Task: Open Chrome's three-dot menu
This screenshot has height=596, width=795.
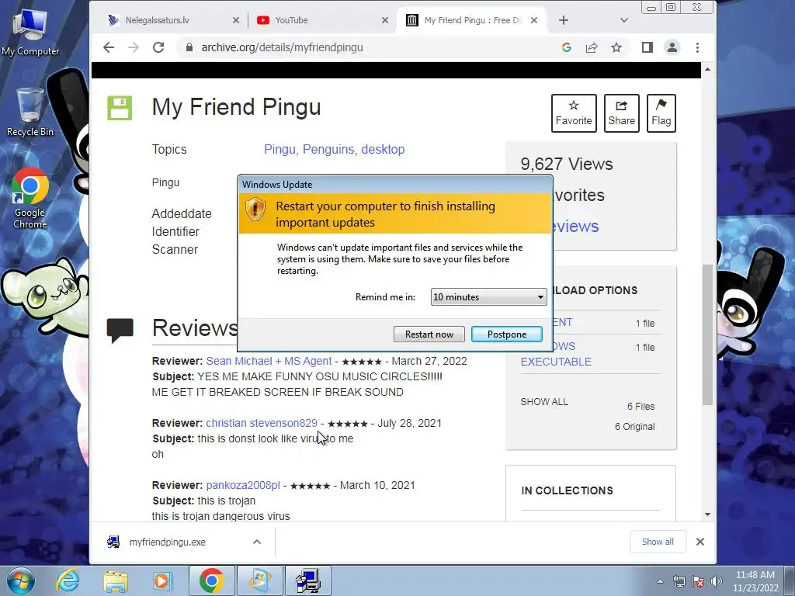Action: (x=697, y=47)
